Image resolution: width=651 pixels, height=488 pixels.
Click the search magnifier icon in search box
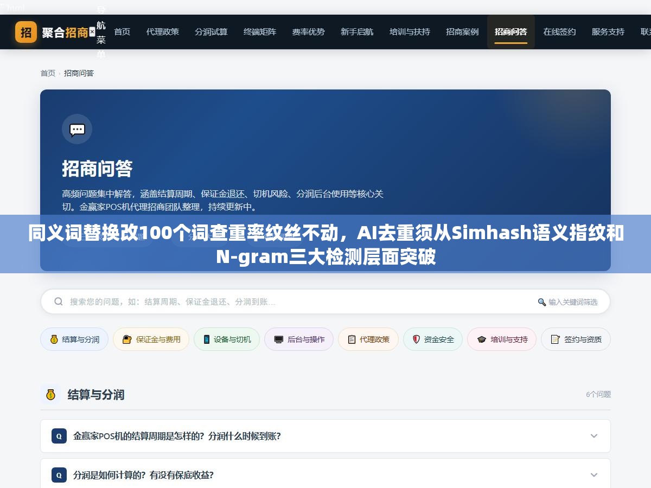[x=59, y=301]
